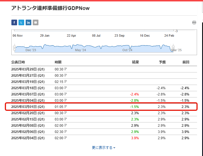The width and height of the screenshot is (203, 156).
Task: Click the 16 Dec axis label on chart
Action: [x=145, y=36]
